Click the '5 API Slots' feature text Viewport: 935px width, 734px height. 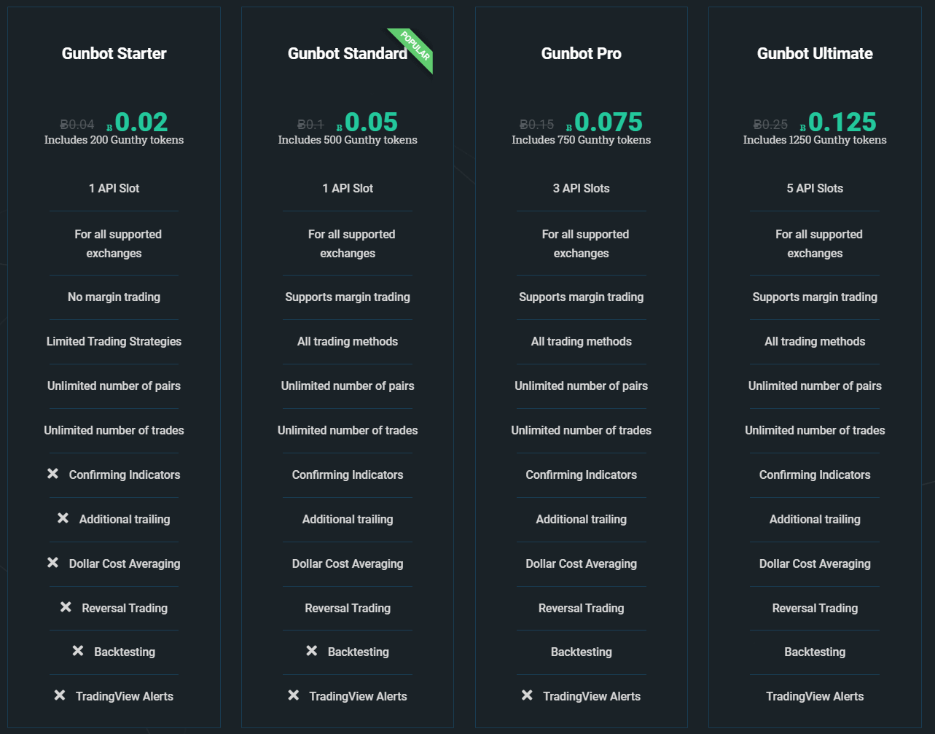point(815,188)
